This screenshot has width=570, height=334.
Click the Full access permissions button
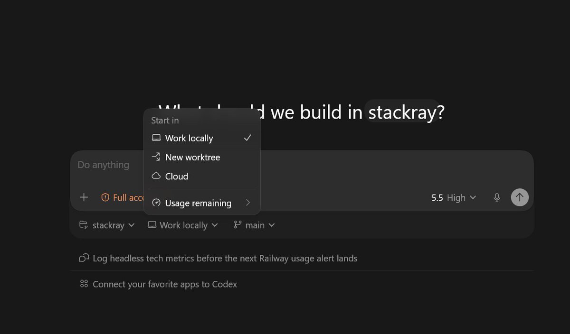(123, 197)
